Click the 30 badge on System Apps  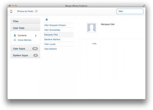pos(35,55)
